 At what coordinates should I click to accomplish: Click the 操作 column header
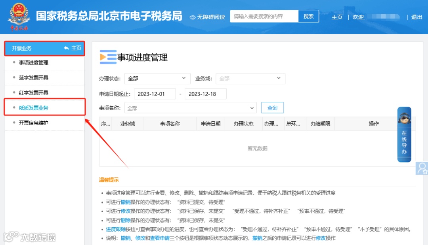(374, 124)
